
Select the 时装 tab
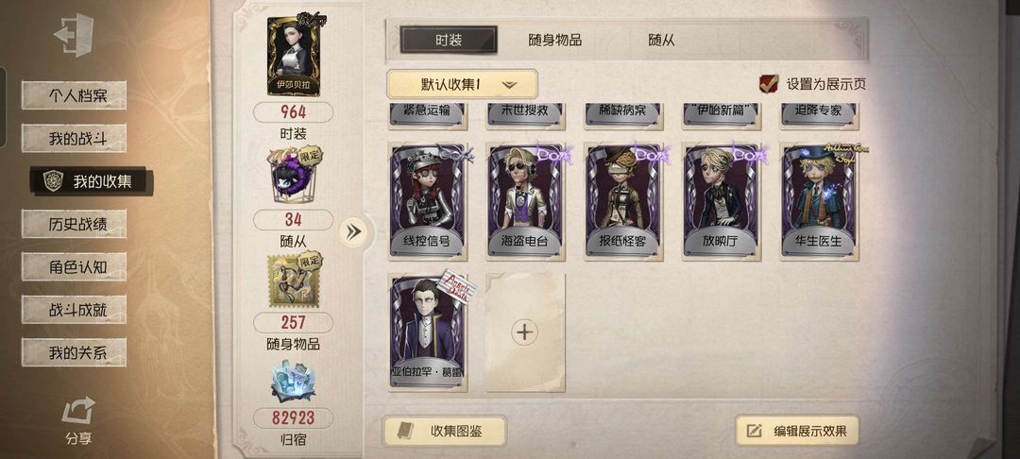449,40
